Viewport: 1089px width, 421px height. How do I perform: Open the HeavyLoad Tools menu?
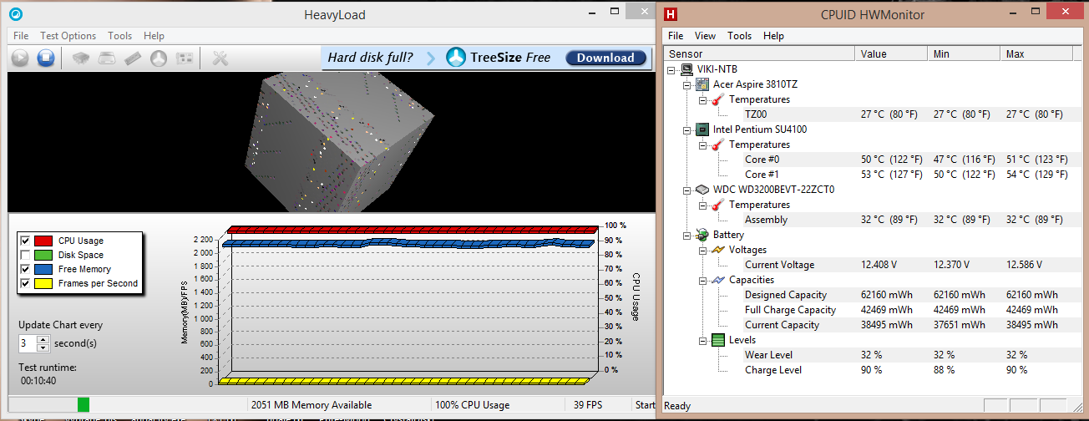pyautogui.click(x=120, y=36)
